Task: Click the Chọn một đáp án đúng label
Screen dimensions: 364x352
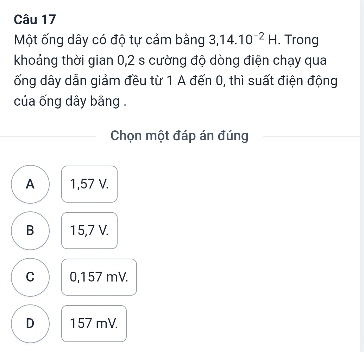Action: (180, 136)
